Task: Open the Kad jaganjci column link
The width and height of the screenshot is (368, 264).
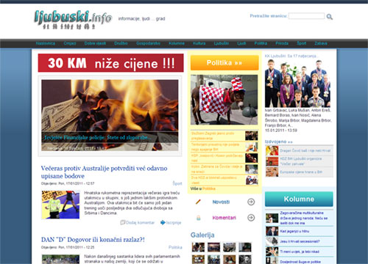Action: pos(294,231)
